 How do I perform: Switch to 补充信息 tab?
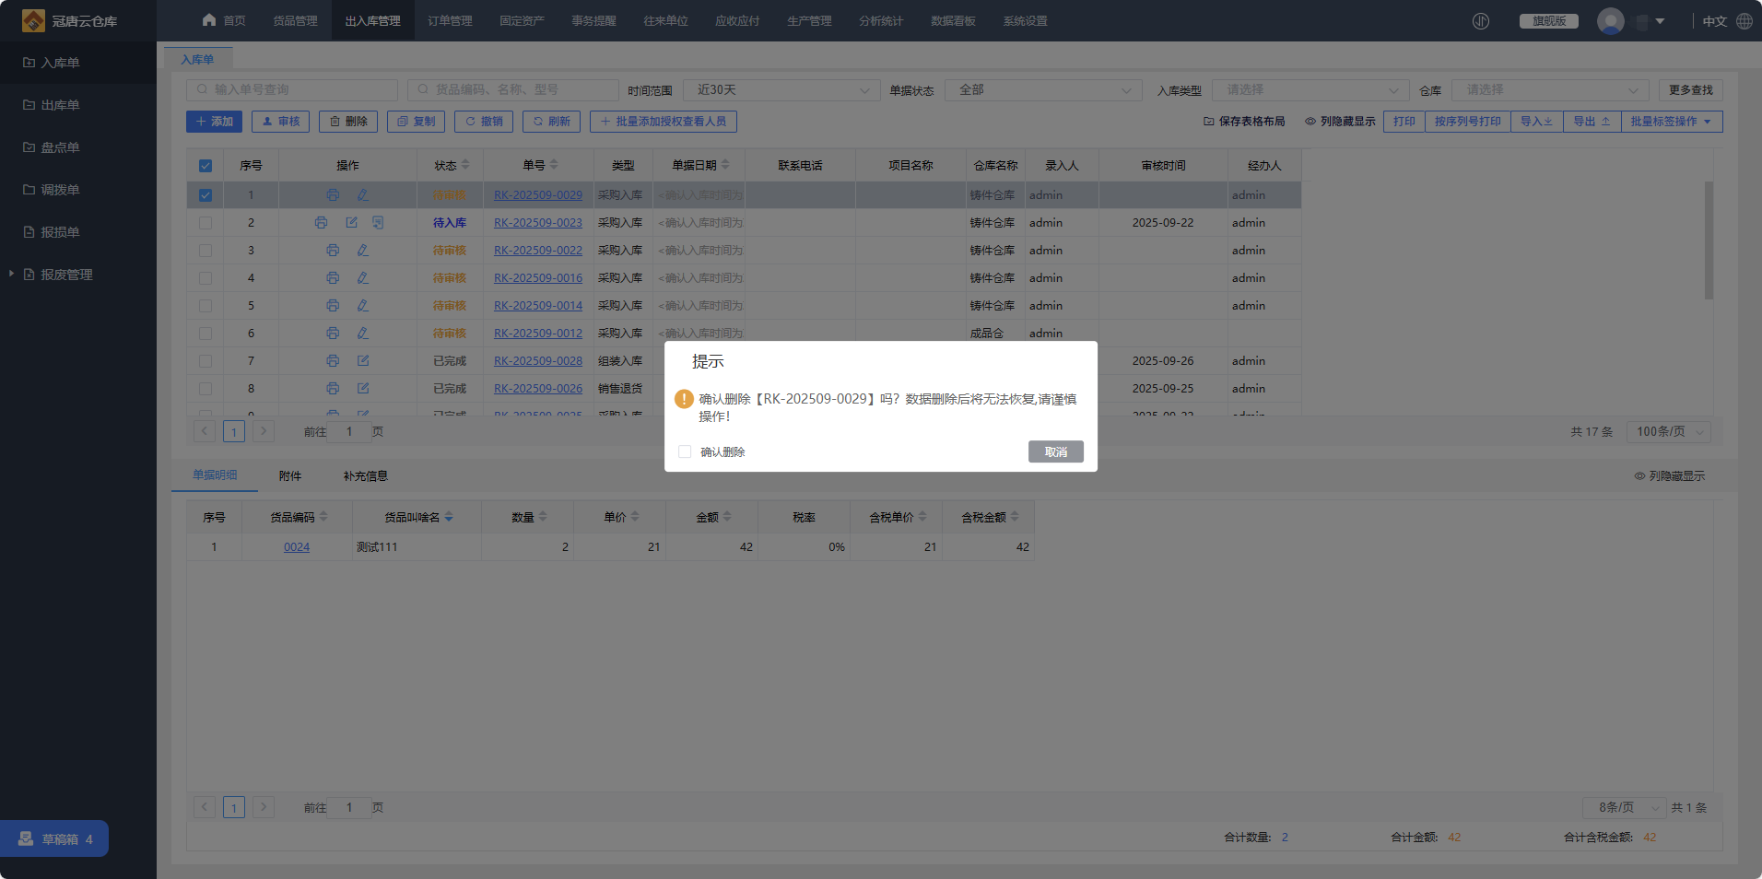point(366,476)
